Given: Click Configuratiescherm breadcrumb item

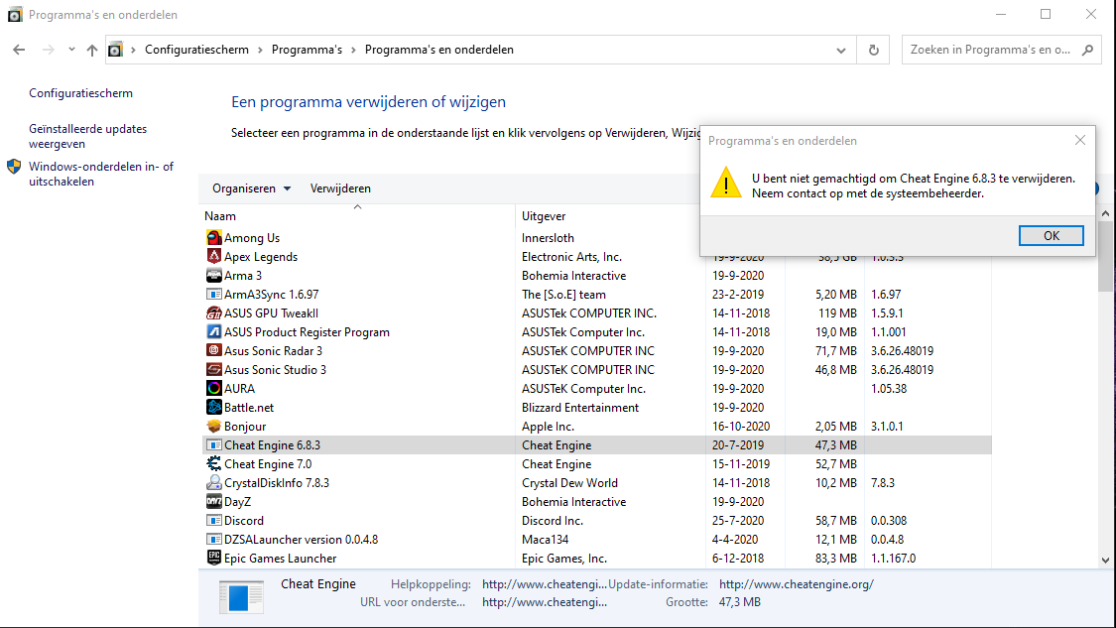Looking at the screenshot, I should [197, 50].
